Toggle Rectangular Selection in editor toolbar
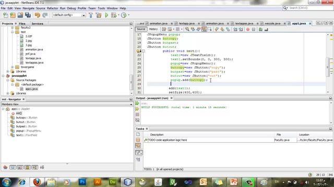Image resolution: width=334 pixels, height=187 pixels. pos(210,29)
